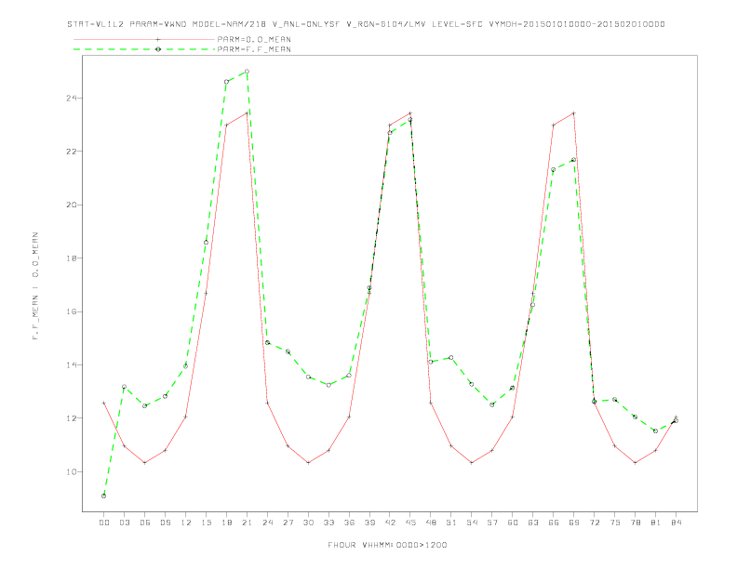Click x-axis tick label 69
The height and width of the screenshot is (569, 737).
(x=574, y=523)
